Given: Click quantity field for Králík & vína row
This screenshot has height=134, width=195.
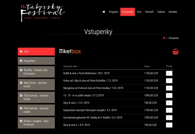Looking at the screenshot, I should click(x=169, y=73).
